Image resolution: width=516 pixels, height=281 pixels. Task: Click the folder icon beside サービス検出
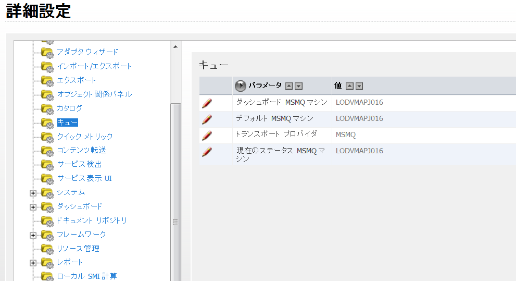click(47, 165)
